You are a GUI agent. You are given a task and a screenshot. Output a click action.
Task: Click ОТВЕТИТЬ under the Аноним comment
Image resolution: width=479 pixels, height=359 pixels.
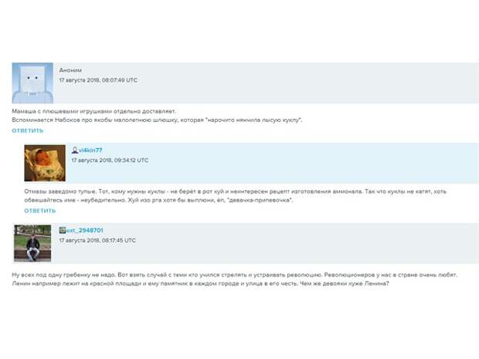(28, 130)
